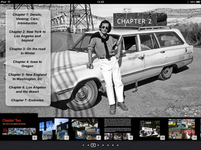Open page 11 thumbnail with colorful photos

(182, 129)
